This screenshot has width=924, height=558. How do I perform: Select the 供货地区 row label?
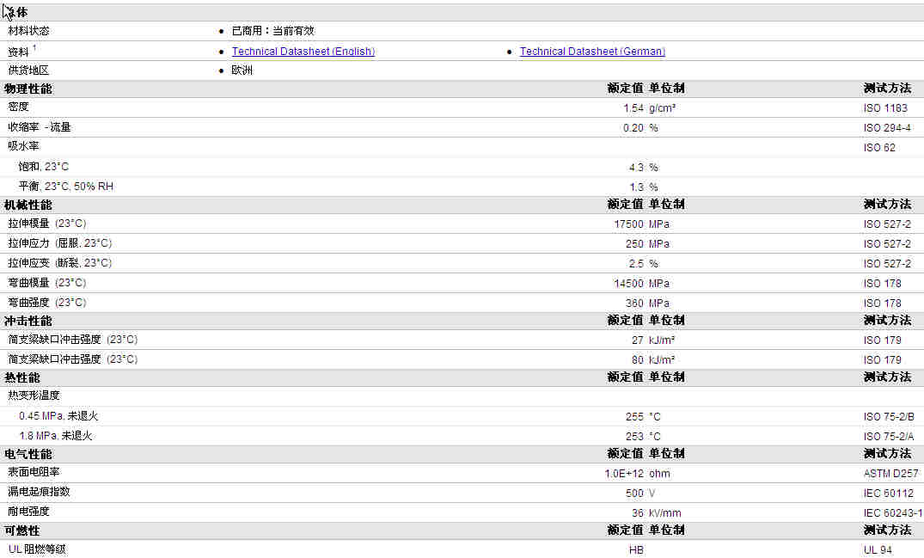tap(28, 71)
